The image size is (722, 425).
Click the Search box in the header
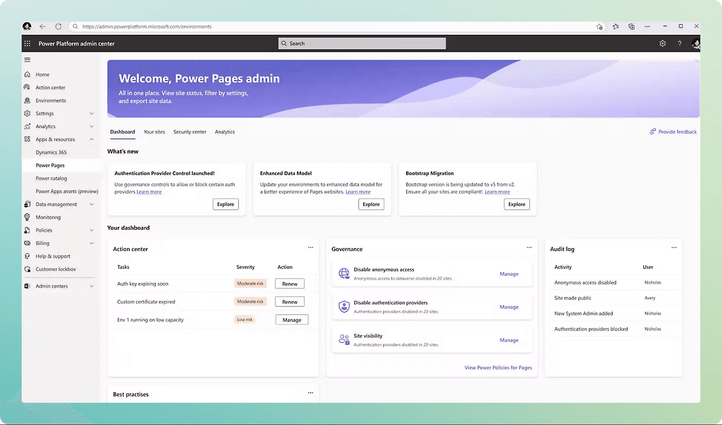362,43
